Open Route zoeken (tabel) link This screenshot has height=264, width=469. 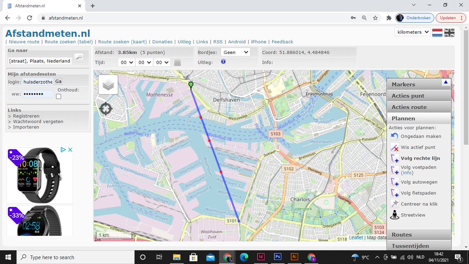pos(69,42)
